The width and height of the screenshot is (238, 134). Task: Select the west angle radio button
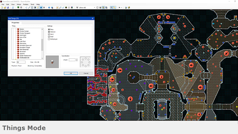[x=82, y=62]
